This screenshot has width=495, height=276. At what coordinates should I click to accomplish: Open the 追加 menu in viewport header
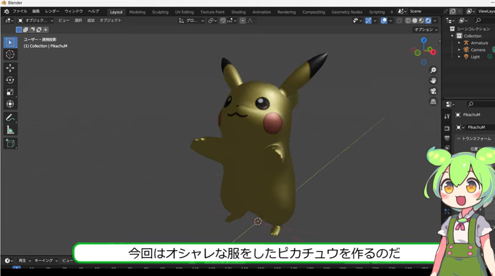(x=91, y=21)
